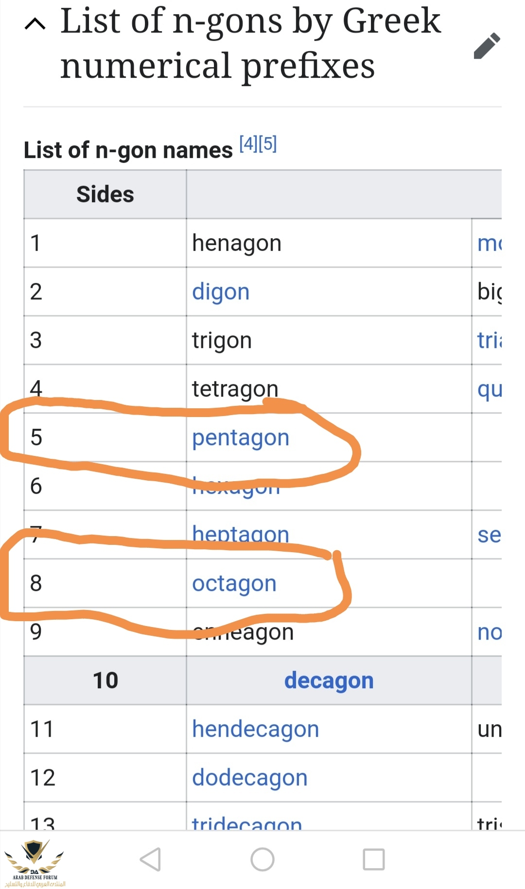The width and height of the screenshot is (525, 889).
Task: Tap the pencil edit section icon
Action: pos(487,46)
